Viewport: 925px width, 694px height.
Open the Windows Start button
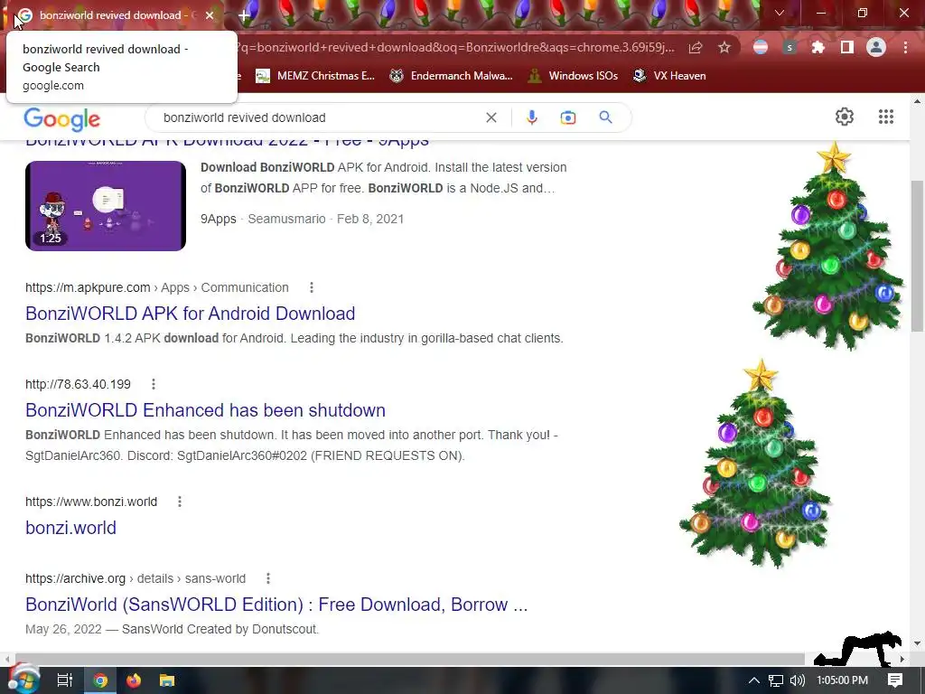23,680
